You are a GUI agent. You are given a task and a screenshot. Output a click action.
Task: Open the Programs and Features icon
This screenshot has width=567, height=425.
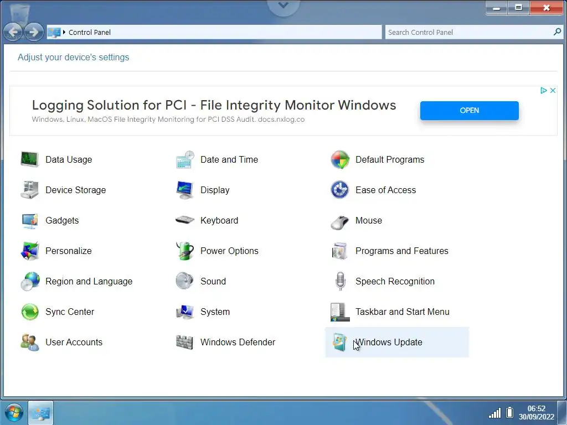click(340, 251)
